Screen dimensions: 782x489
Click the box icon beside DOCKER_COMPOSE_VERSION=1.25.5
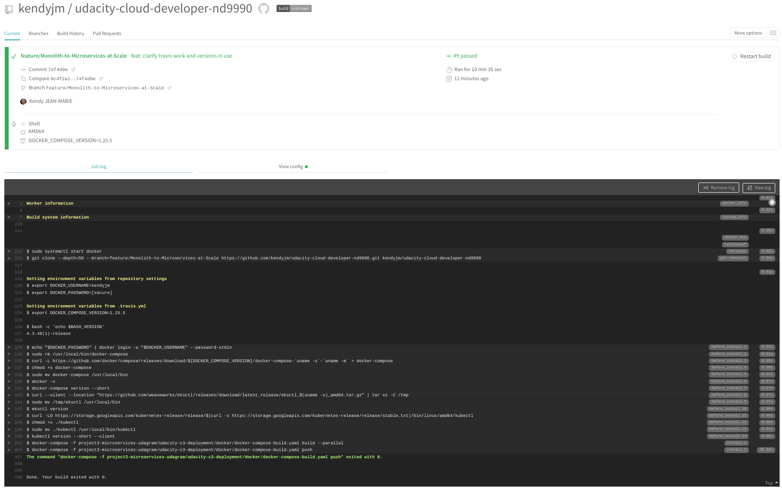[23, 141]
